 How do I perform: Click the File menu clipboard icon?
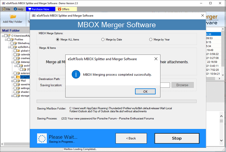(4, 9)
